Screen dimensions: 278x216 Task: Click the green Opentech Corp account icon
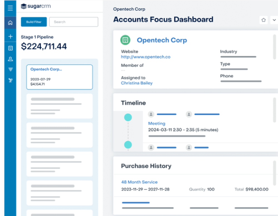pyautogui.click(x=125, y=40)
